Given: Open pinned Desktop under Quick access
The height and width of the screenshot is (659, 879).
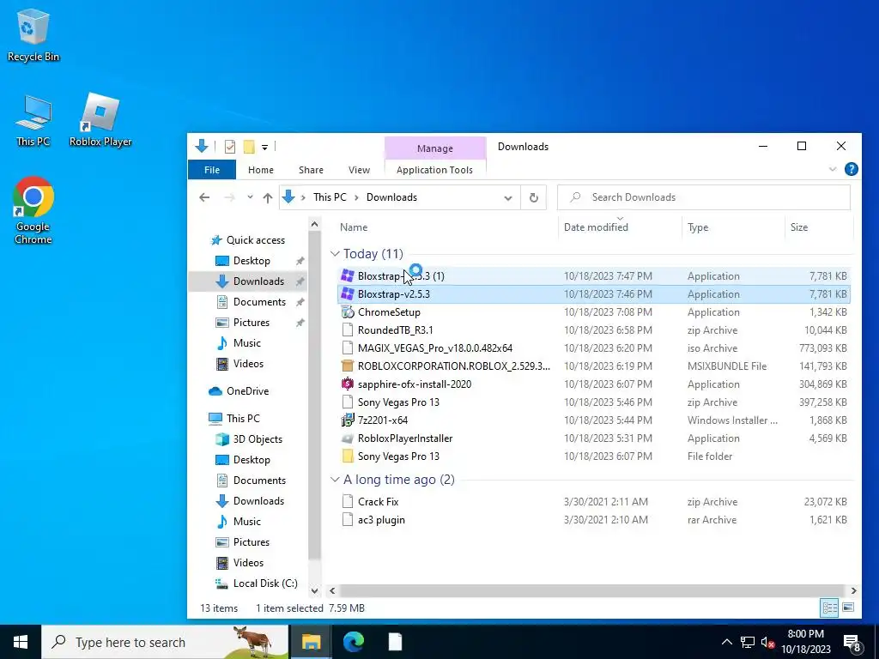Looking at the screenshot, I should pos(252,261).
